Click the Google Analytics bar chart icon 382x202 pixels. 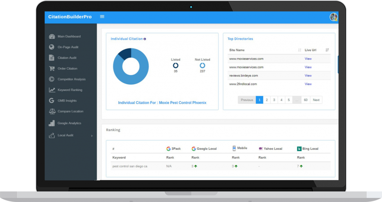tap(51, 123)
